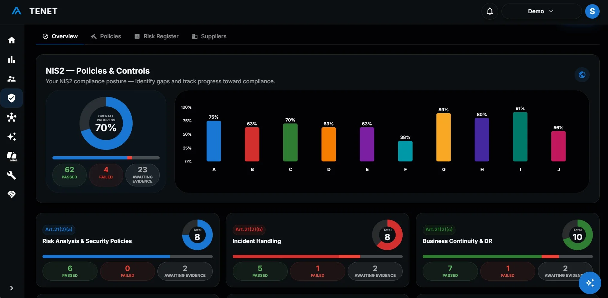Click the Incident Handling red progress bar
This screenshot has height=298, width=608.
(317, 257)
